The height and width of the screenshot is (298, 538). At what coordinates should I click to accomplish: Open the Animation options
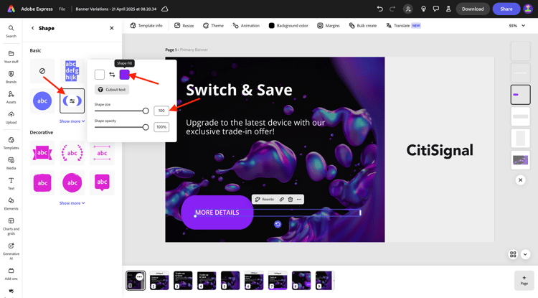246,26
